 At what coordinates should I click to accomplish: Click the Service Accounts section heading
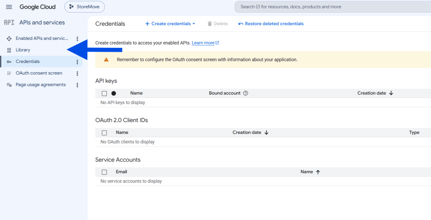118,160
